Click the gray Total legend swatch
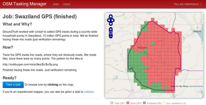The width and height of the screenshot is (206, 105). tap(112, 103)
